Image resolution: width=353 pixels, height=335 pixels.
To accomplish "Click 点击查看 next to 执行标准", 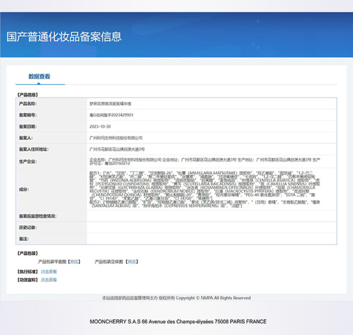I will (x=49, y=272).
